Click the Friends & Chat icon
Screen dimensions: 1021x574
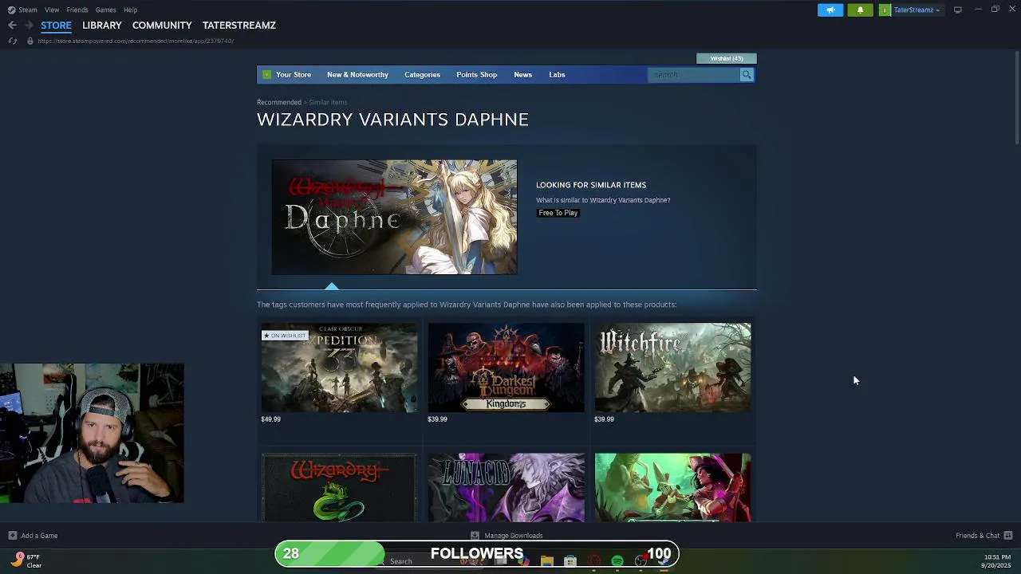point(1008,536)
